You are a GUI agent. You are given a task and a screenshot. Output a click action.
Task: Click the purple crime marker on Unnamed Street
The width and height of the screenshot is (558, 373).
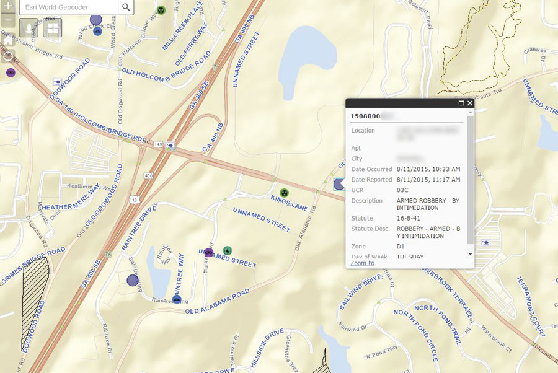pyautogui.click(x=208, y=253)
